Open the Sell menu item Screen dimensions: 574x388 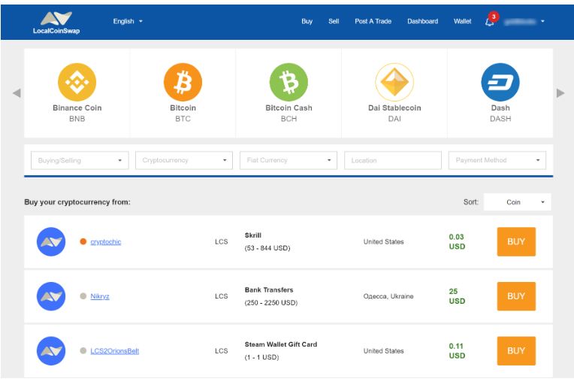(334, 21)
